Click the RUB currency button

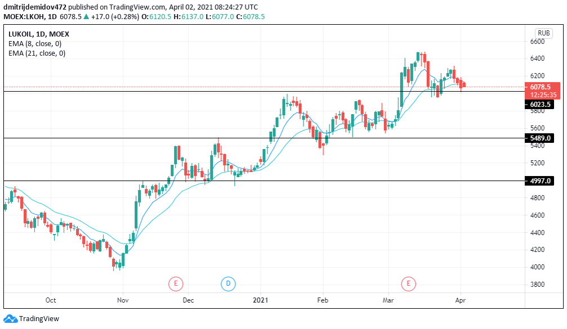[543, 33]
